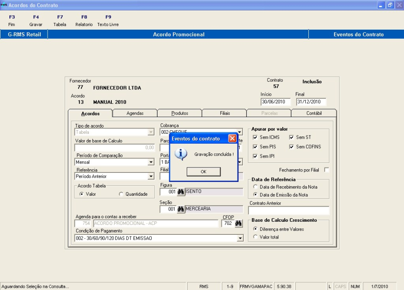Expand the Período de Comparação dropdown
Viewport: 404px width, 290px height.
[151, 162]
